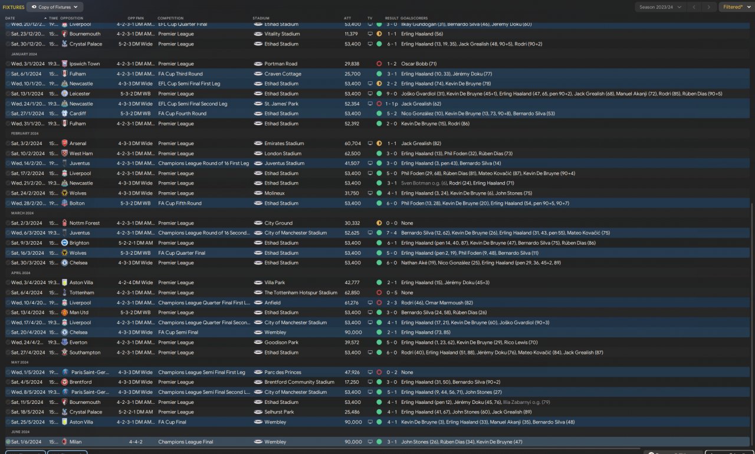
Task: Go to the next season with the right arrow
Action: coord(710,7)
